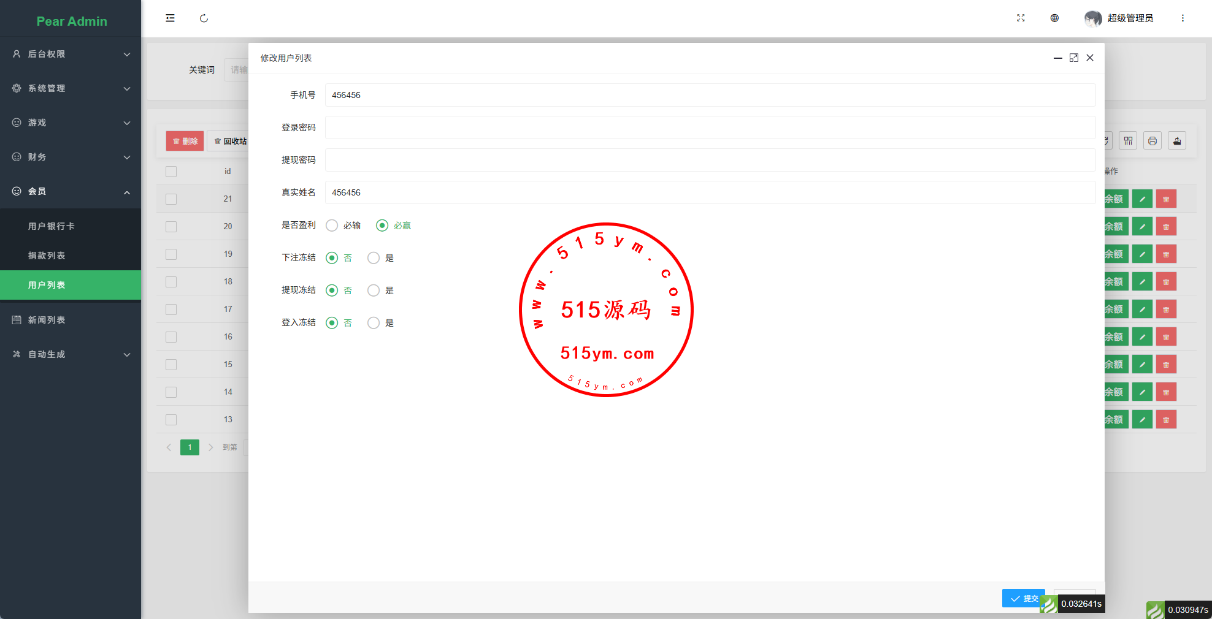Open 新闻列表 in the sidebar

pyautogui.click(x=47, y=320)
